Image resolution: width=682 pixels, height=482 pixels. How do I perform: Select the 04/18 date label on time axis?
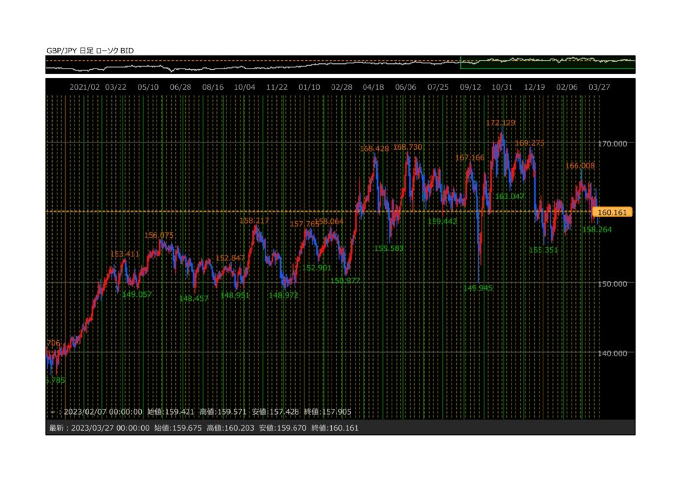(x=374, y=87)
